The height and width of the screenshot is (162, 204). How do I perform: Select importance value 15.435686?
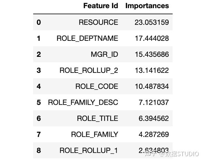(152, 54)
